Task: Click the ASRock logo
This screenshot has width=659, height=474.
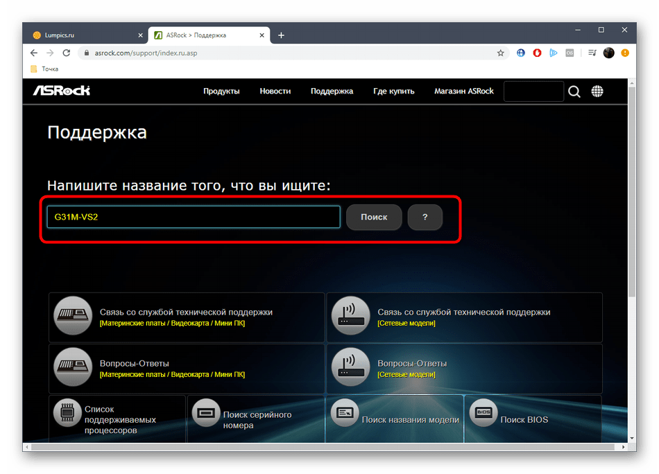Action: [x=62, y=91]
